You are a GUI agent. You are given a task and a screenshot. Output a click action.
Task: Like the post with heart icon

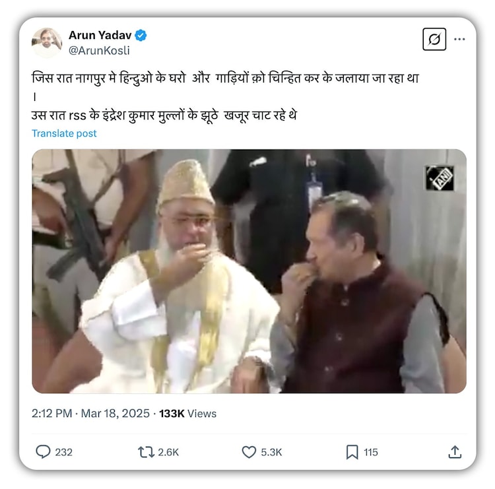pos(249,452)
